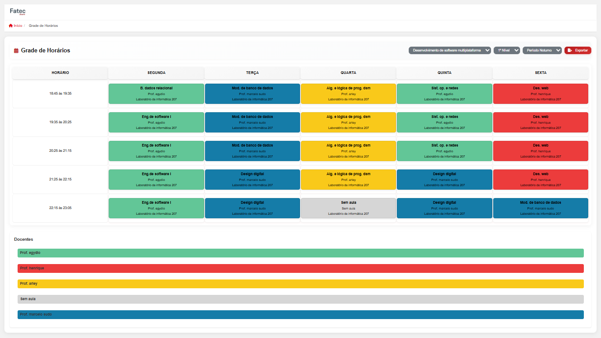The image size is (601, 338).
Task: Select Friday's Mod. de banco de dados class
Action: click(x=540, y=208)
